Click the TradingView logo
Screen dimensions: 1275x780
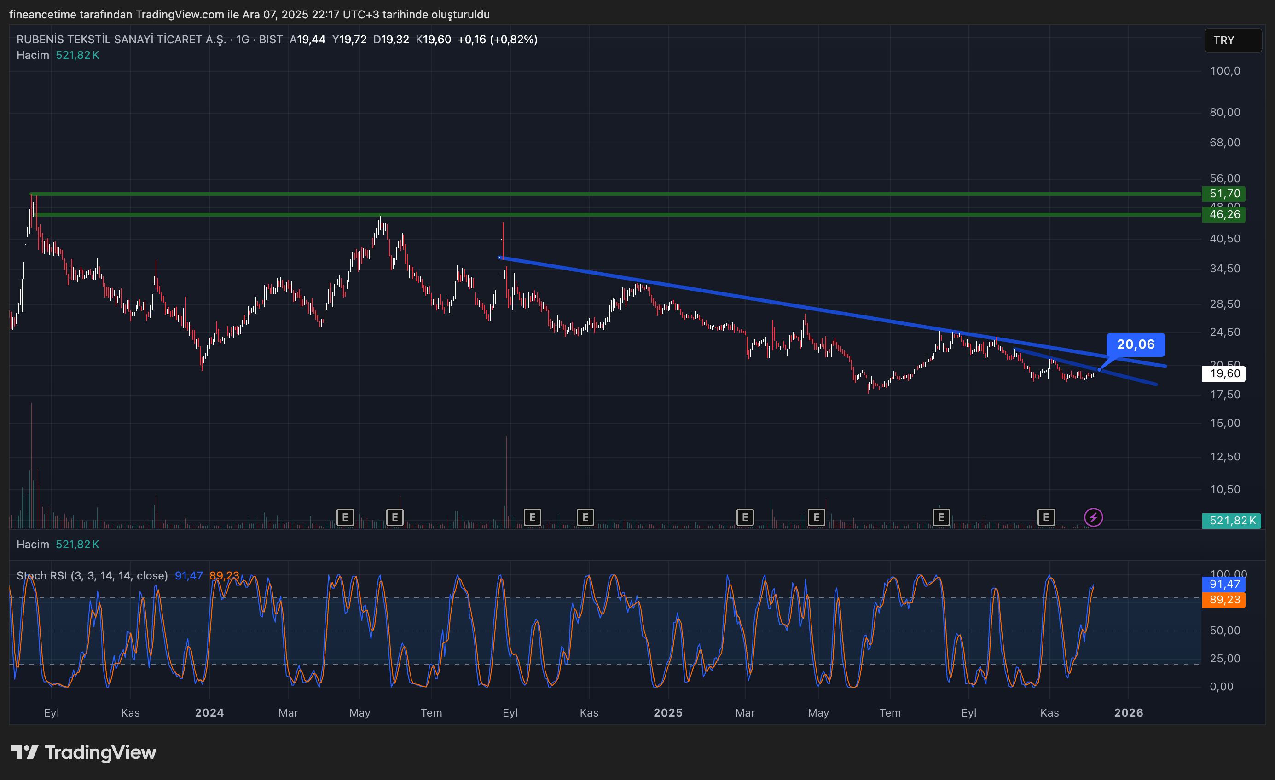(83, 752)
